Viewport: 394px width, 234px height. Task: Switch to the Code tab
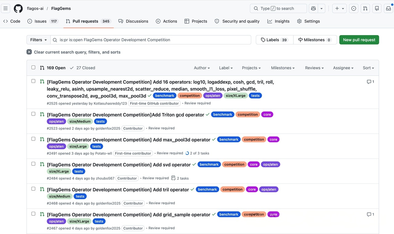pos(12,21)
